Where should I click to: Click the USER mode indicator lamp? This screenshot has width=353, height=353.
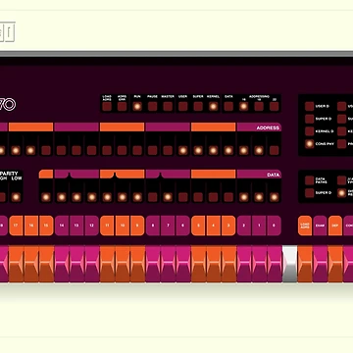[x=183, y=107]
